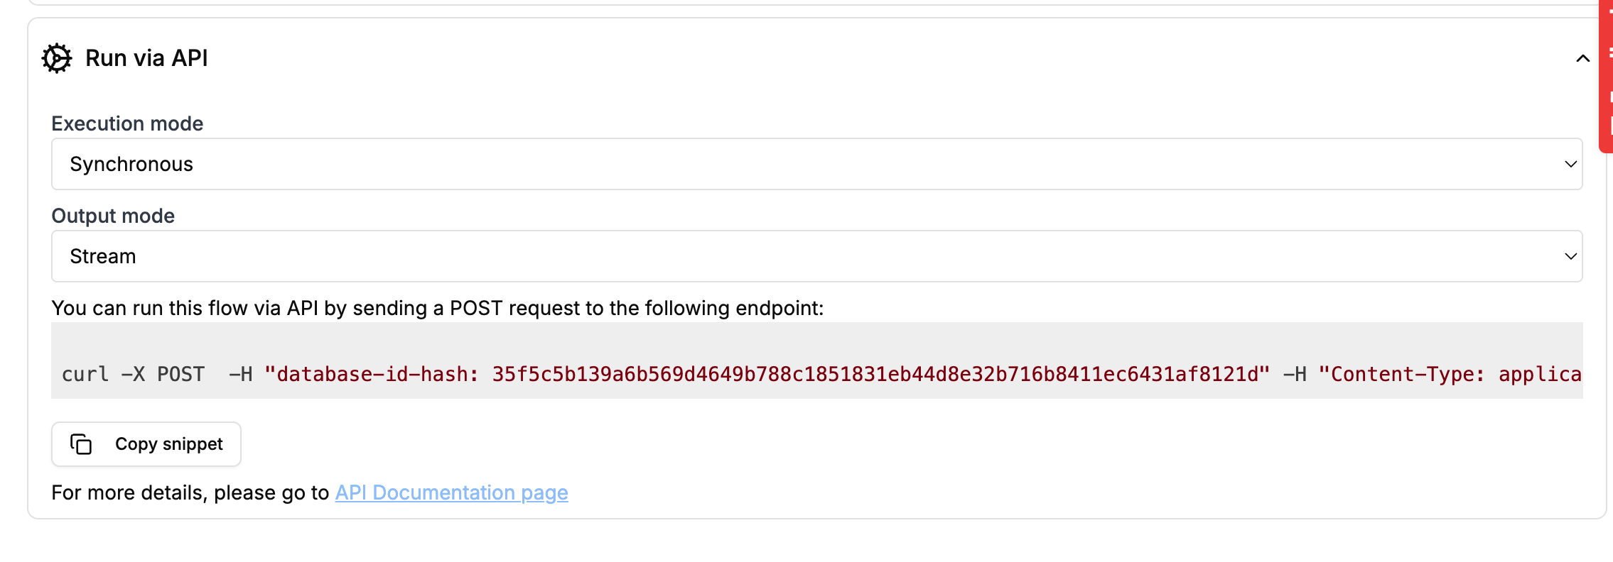Collapse the Run via API section

coord(1582,58)
